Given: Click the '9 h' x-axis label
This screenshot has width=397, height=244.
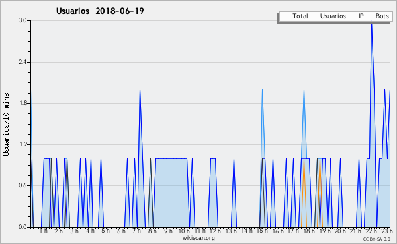Looking at the screenshot, I should pyautogui.click(x=168, y=231).
